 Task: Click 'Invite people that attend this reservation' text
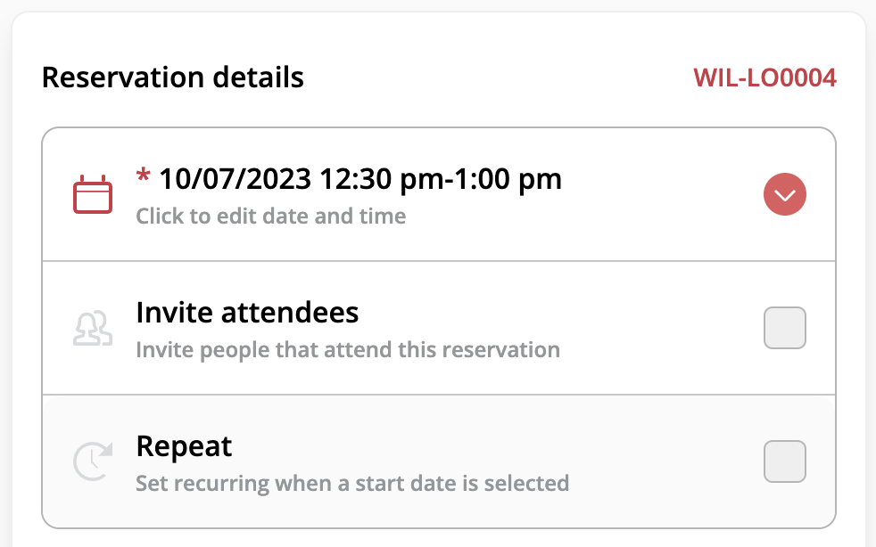click(348, 350)
